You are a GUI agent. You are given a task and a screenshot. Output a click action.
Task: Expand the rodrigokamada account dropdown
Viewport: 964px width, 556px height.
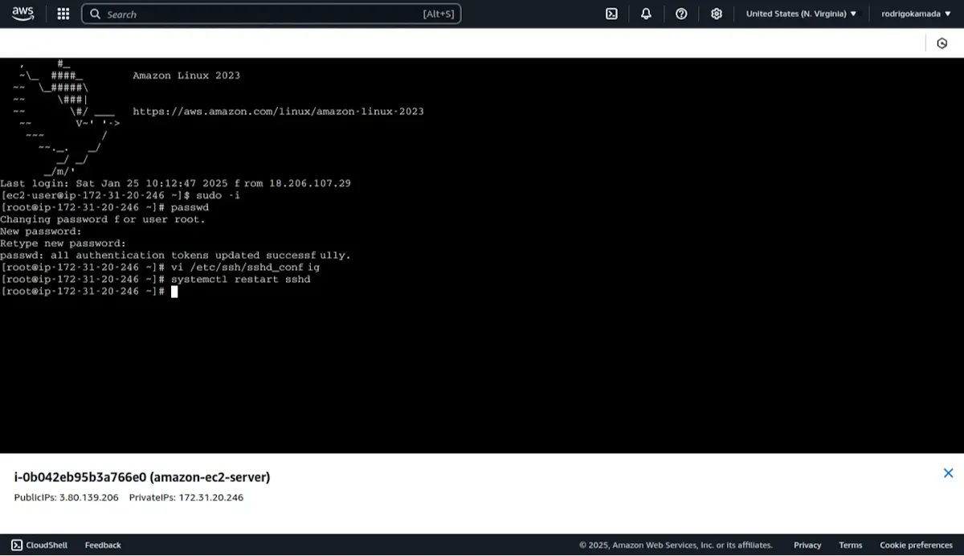point(916,14)
